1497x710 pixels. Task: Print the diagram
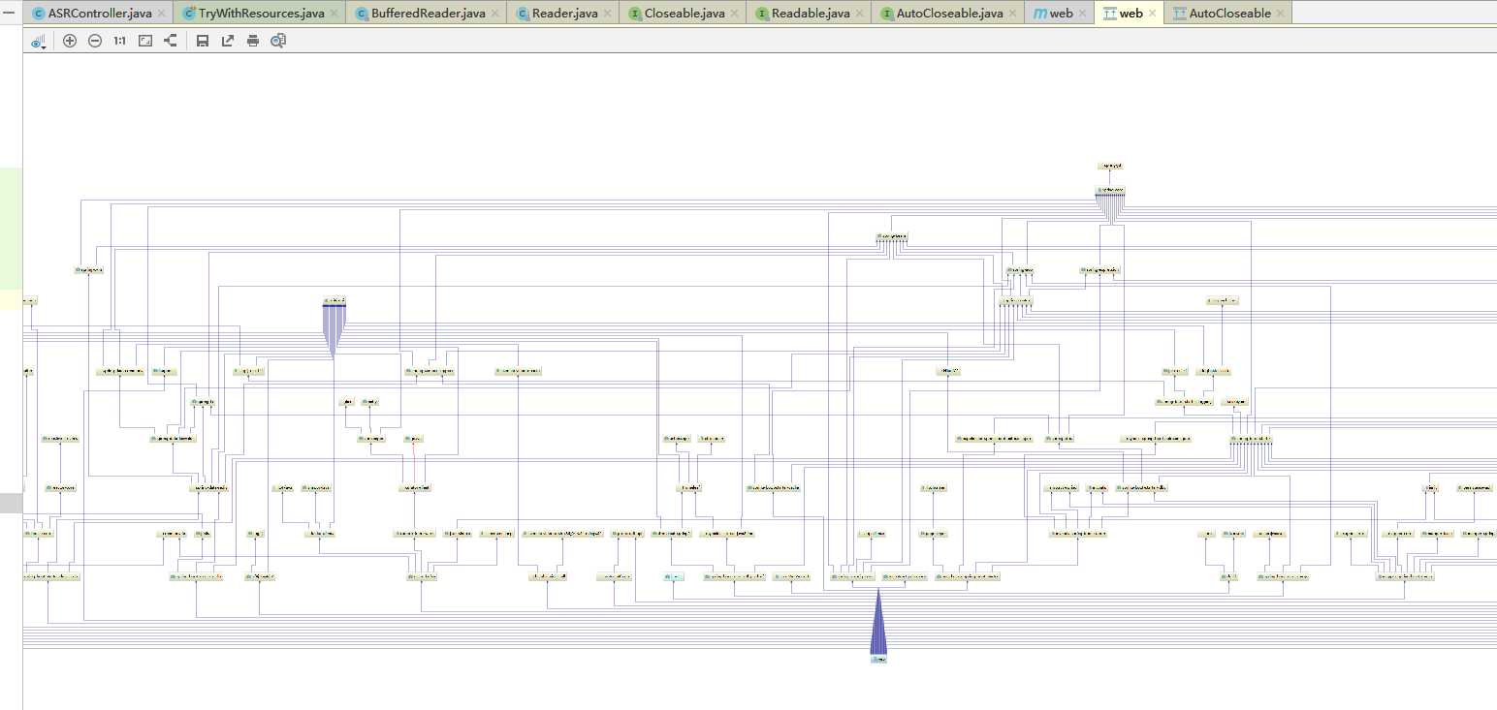(253, 41)
